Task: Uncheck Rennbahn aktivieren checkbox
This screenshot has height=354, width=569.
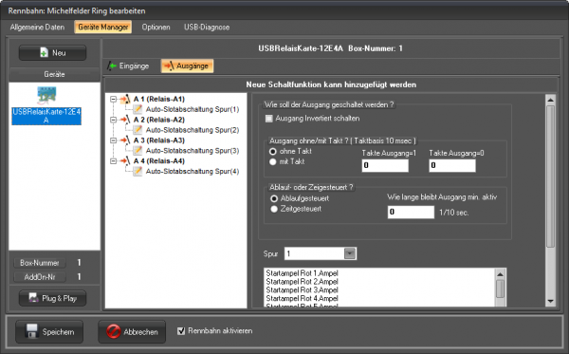Action: point(181,331)
